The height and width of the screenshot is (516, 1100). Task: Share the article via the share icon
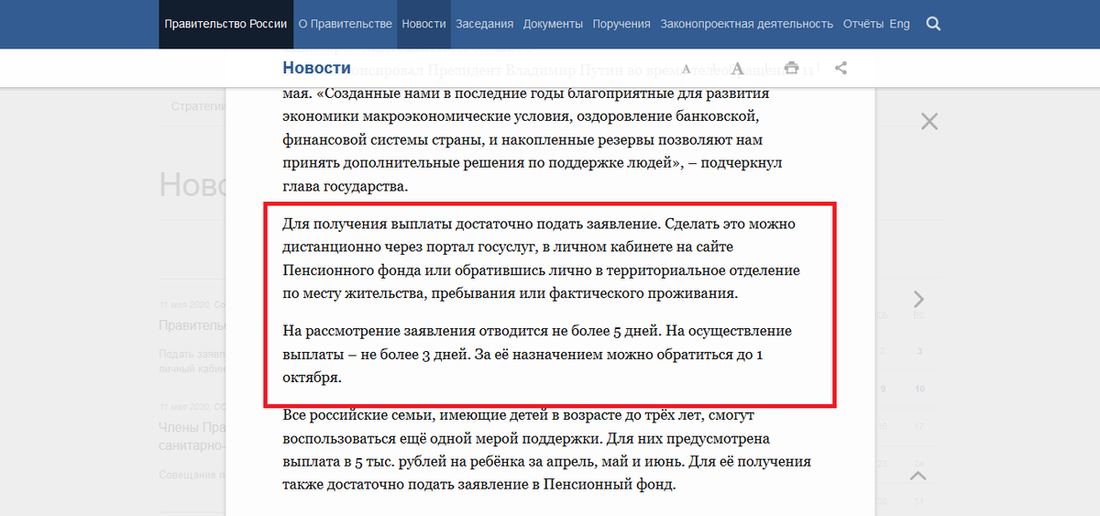tap(841, 68)
